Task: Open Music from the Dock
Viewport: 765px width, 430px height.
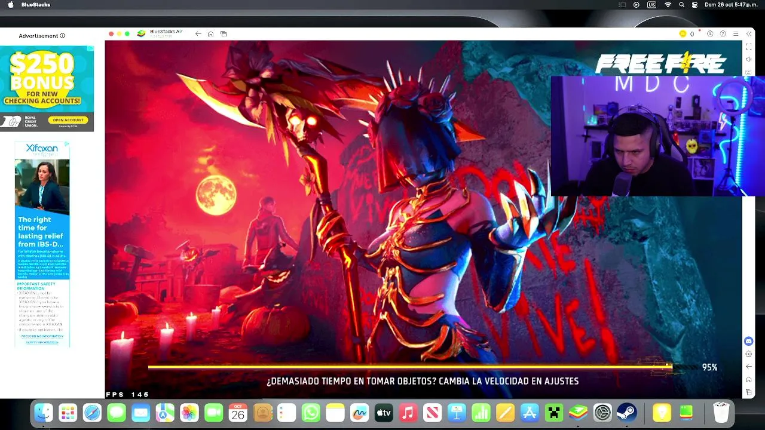Action: coord(408,413)
